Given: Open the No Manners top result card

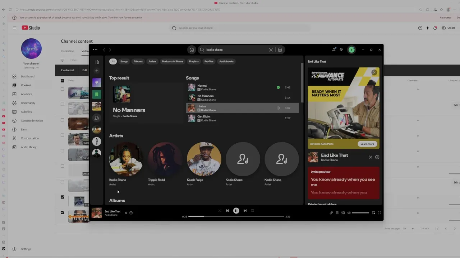Looking at the screenshot, I should [x=146, y=104].
